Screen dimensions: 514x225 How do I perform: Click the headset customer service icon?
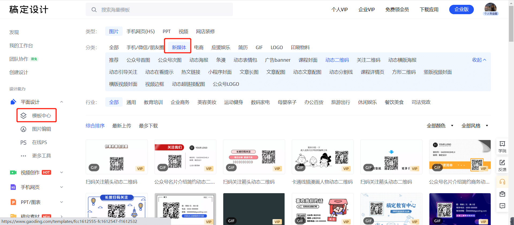pyautogui.click(x=502, y=182)
